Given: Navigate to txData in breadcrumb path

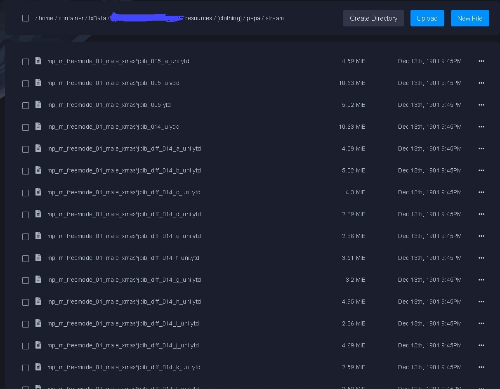Looking at the screenshot, I should (97, 18).
